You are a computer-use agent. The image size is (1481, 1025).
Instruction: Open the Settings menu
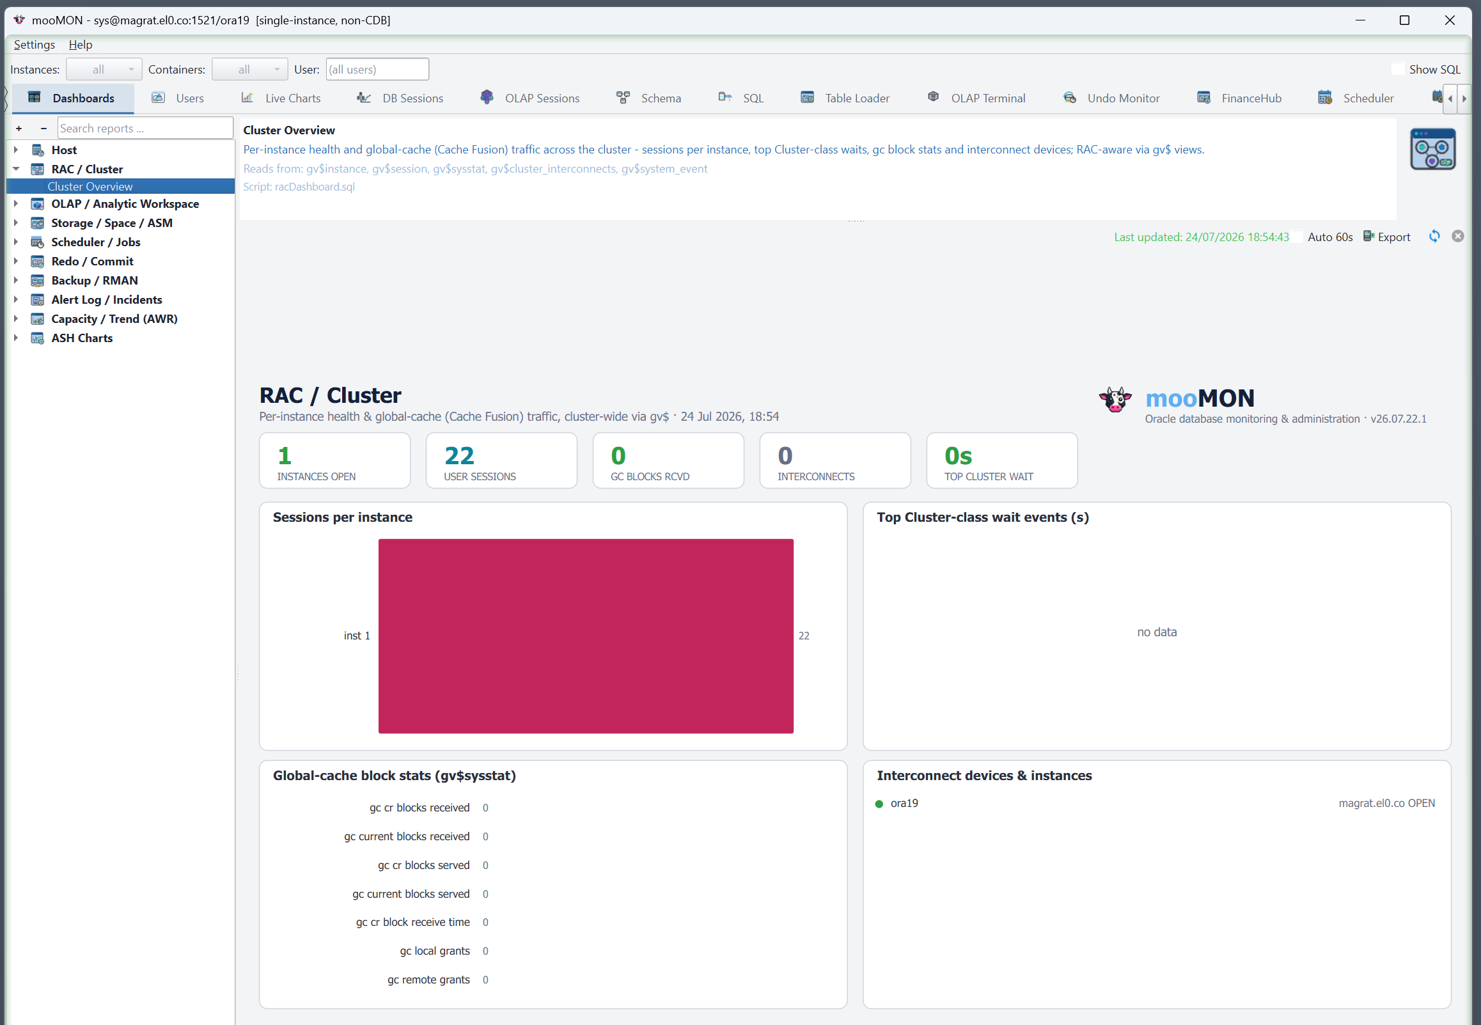pos(34,45)
